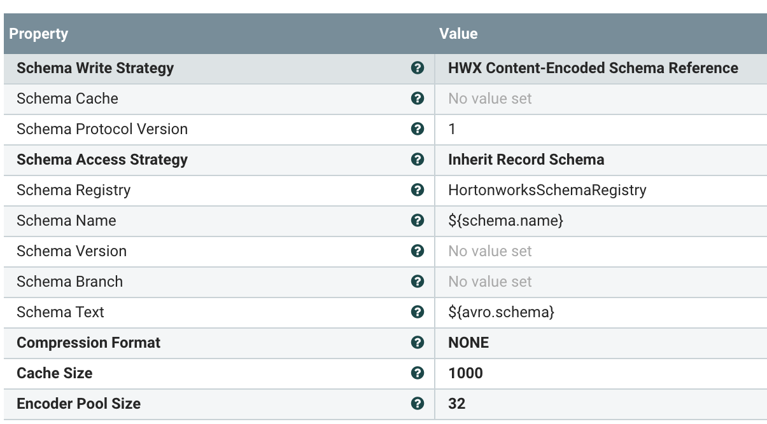Open help icon beside Schema Branch
The image size is (767, 424).
click(x=418, y=282)
